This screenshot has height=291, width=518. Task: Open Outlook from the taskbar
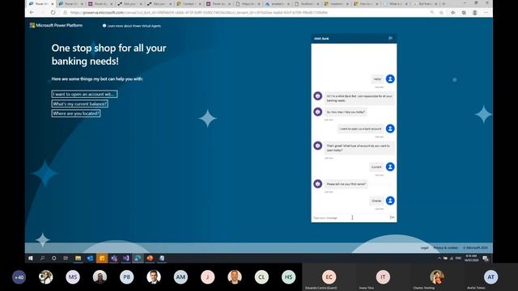[90, 258]
